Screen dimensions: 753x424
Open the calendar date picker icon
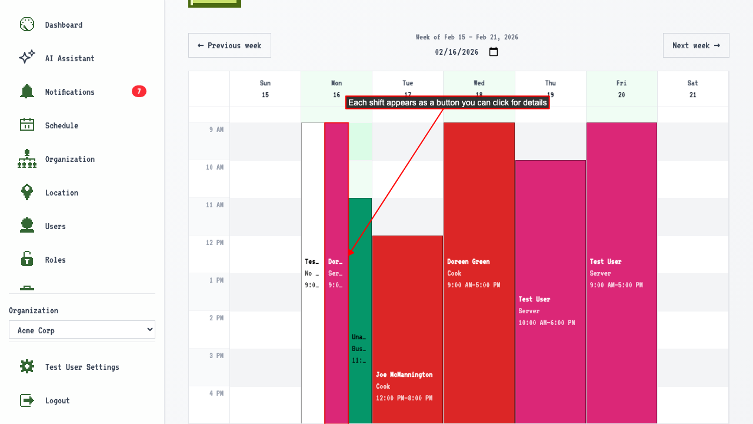(494, 52)
